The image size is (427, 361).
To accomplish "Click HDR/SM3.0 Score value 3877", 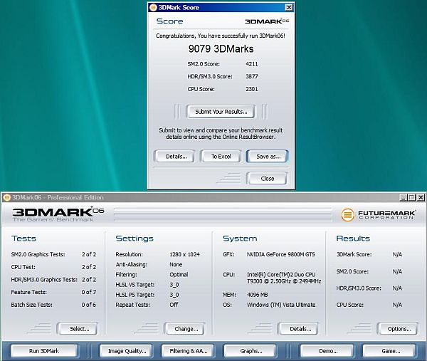I will pos(252,77).
